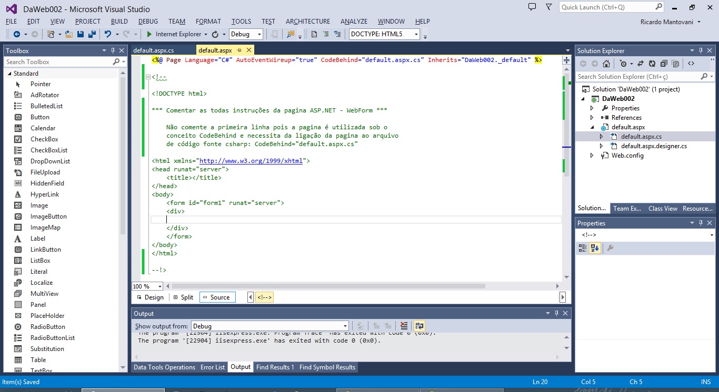Clear all text in the Output window

tap(404, 326)
